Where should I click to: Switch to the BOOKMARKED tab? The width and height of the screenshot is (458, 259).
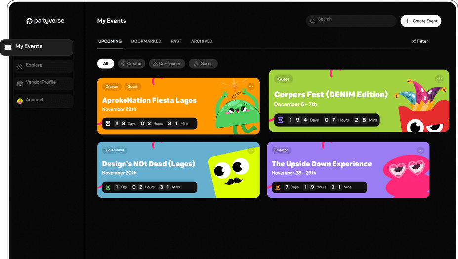[146, 41]
